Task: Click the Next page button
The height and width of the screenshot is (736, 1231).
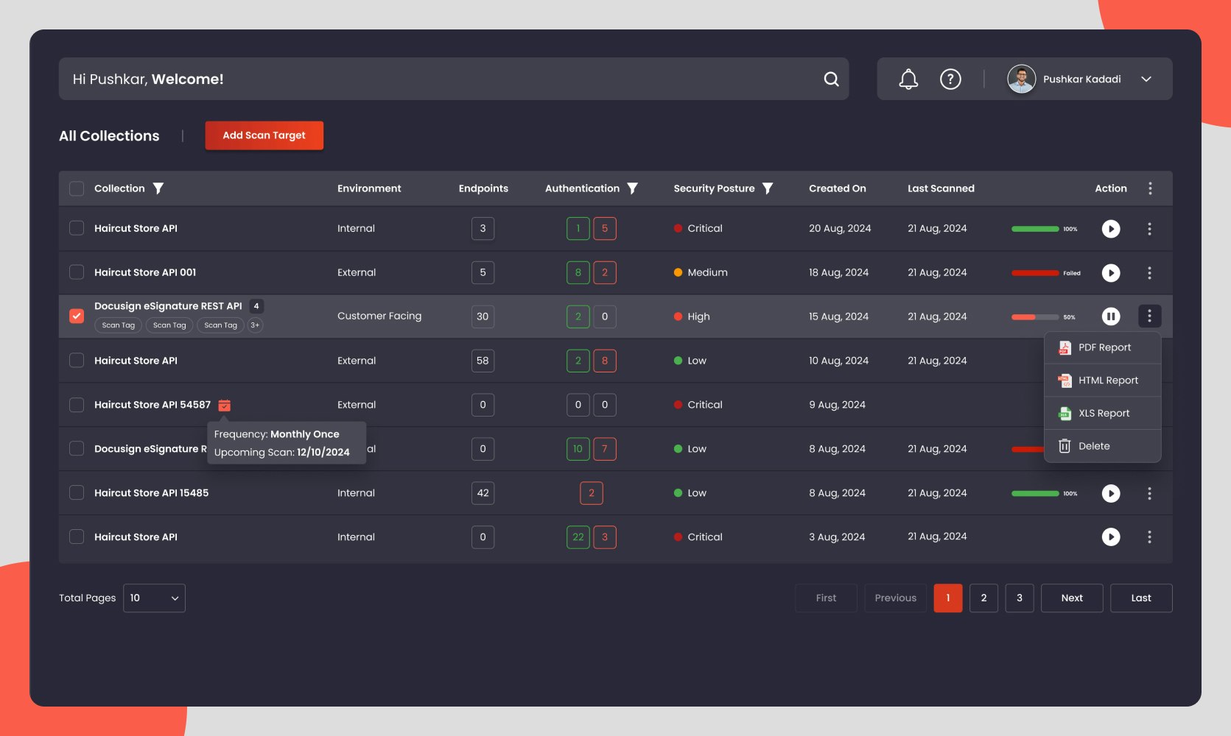Action: [1072, 598]
